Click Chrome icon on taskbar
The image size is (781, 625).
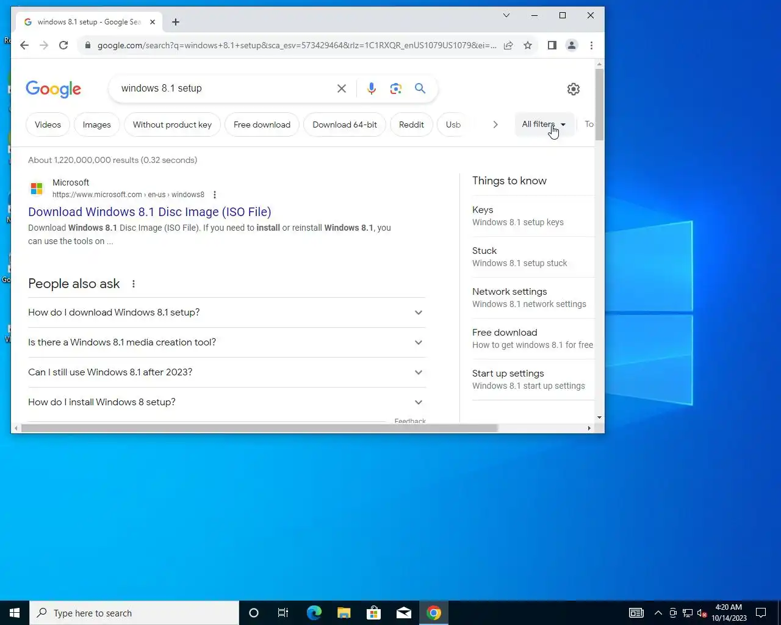[x=434, y=613]
